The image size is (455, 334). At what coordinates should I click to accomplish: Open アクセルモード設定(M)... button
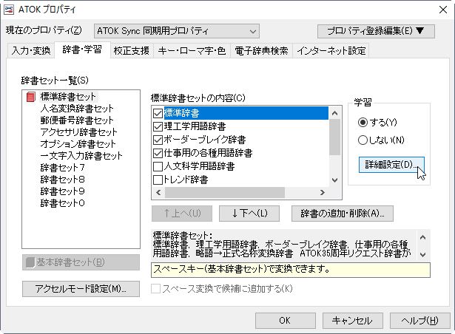(x=81, y=289)
